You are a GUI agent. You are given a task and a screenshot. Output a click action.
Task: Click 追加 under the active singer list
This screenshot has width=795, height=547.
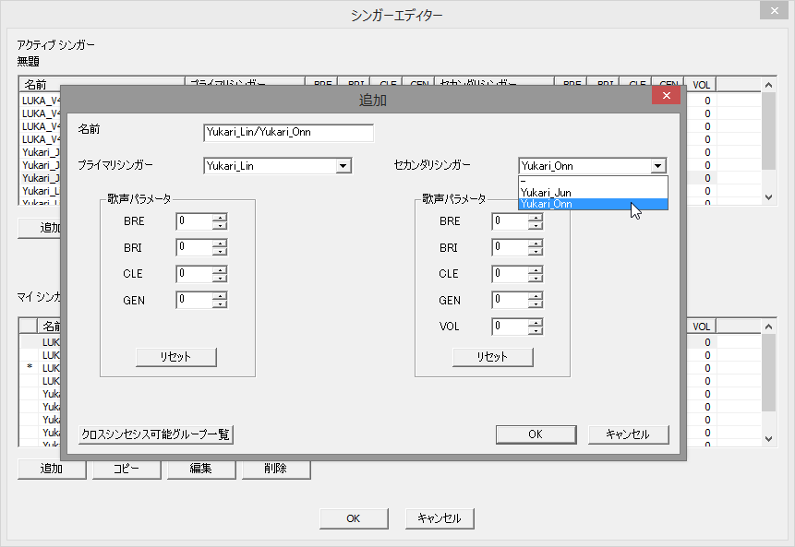(x=40, y=228)
